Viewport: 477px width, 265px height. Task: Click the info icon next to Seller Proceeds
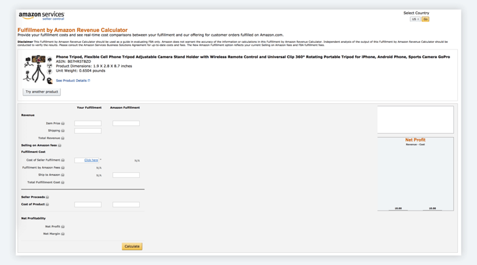47,197
